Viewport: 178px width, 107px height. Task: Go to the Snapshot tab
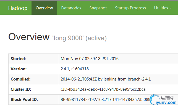tap(98, 8)
